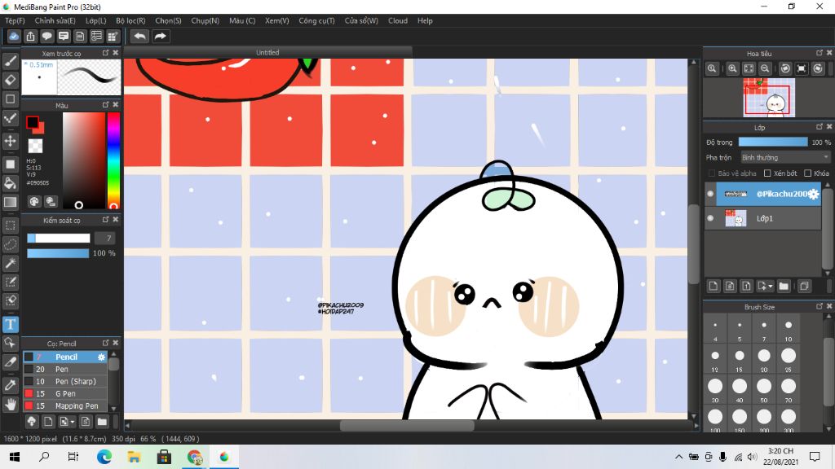Select the Eyedropper tool
The image size is (835, 469).
point(10,385)
